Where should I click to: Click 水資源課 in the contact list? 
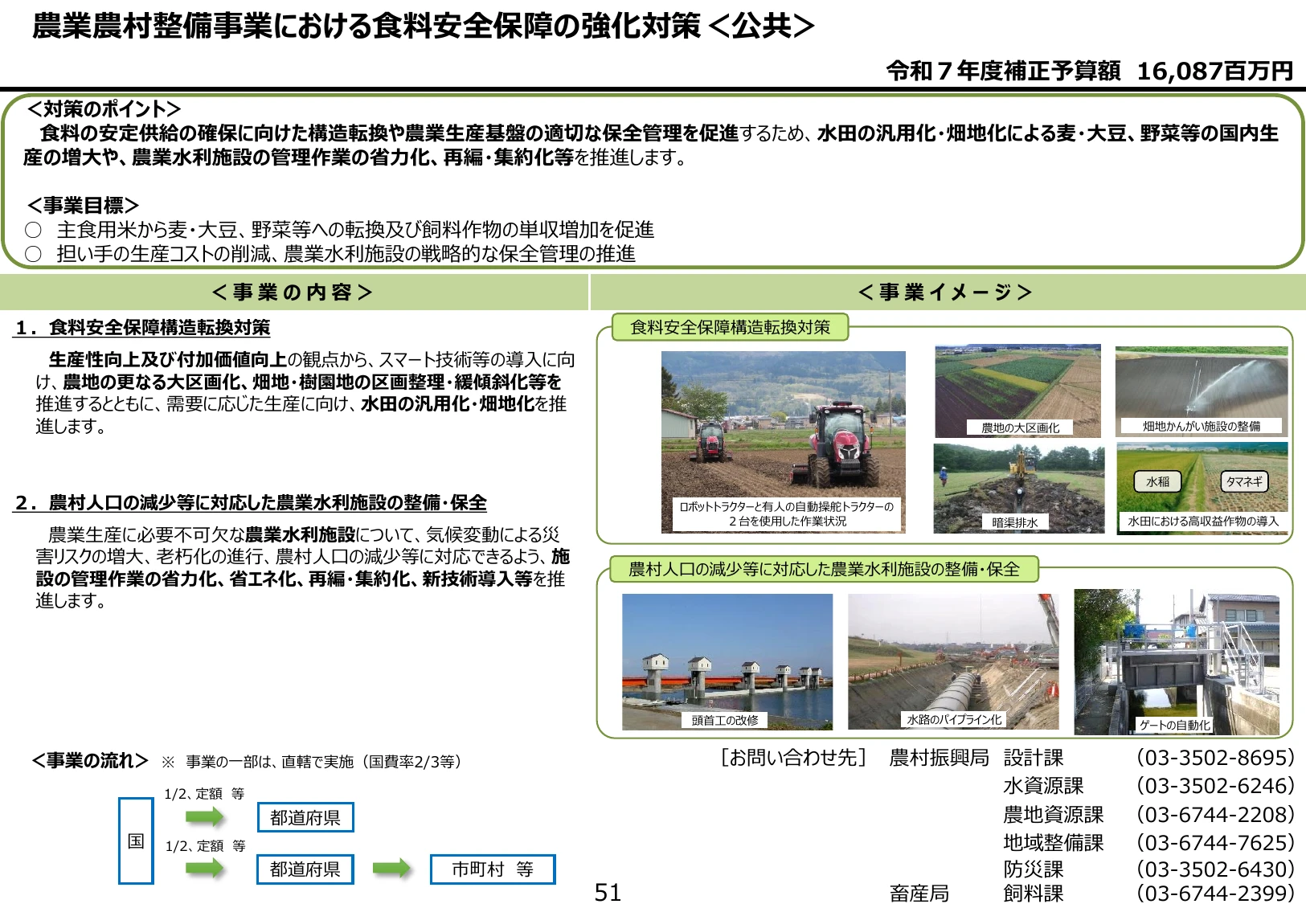1043,786
